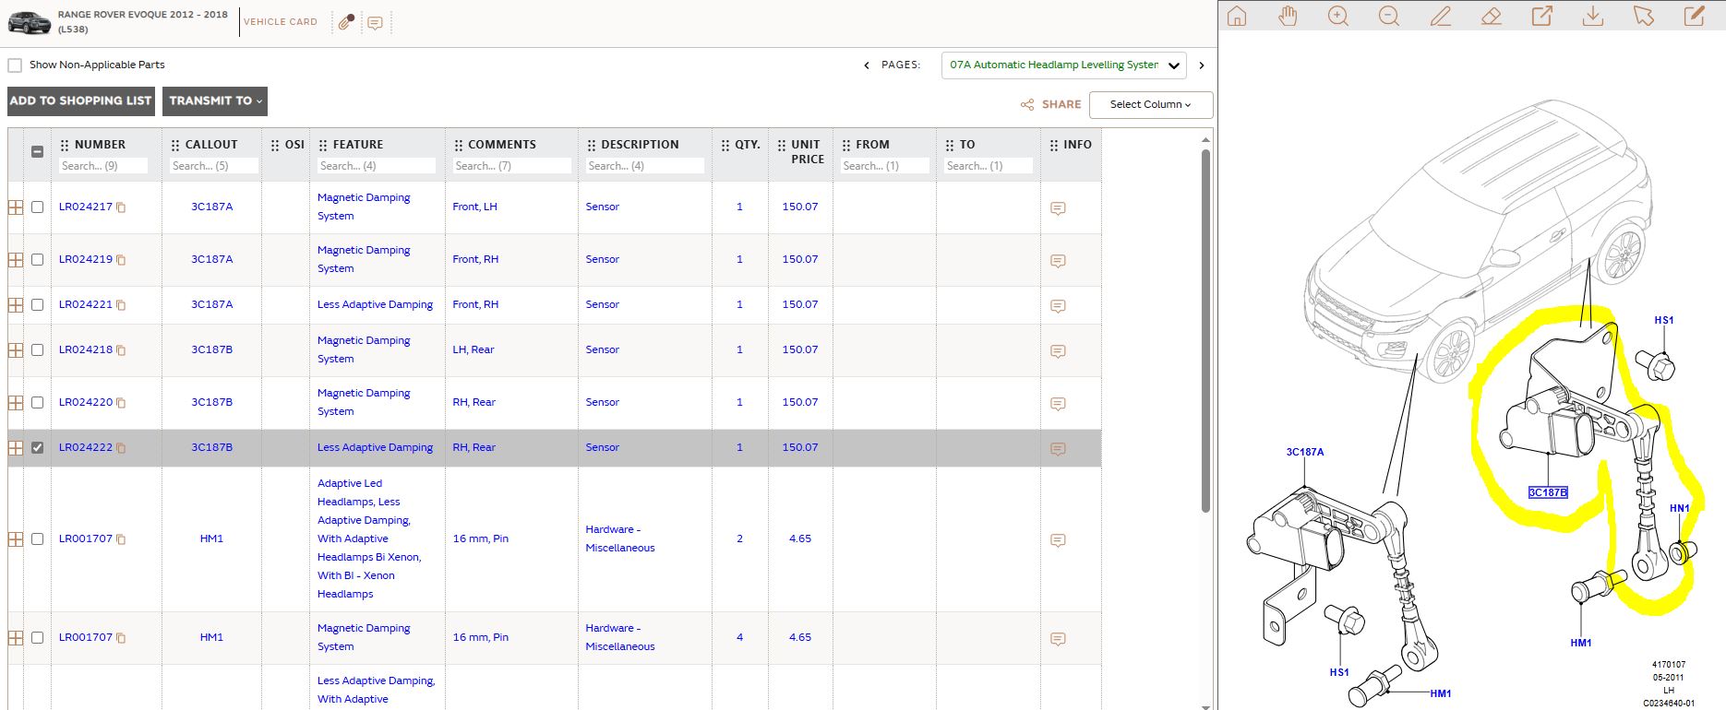1726x710 pixels.
Task: Open the Pages dropdown for Headlamp Levelling
Action: (1064, 65)
